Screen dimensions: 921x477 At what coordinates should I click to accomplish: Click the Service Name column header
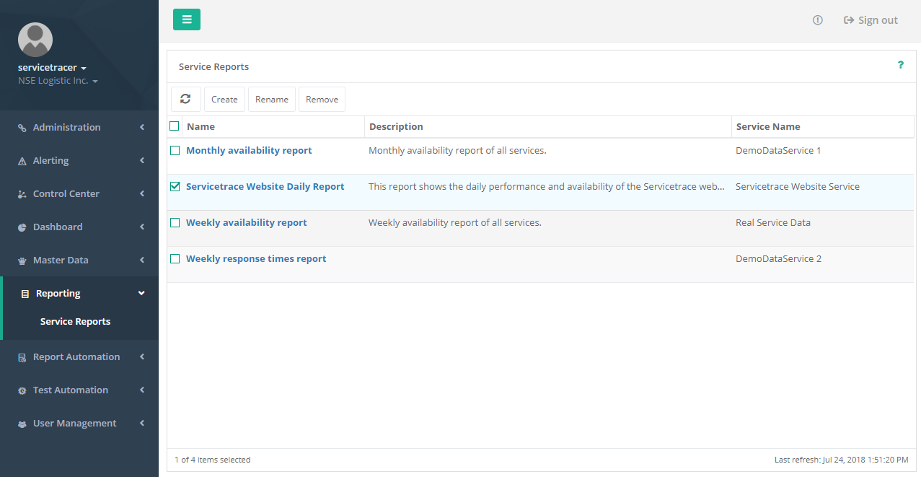tap(768, 126)
